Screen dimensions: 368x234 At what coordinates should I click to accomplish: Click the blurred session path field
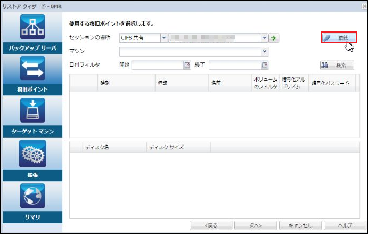[215, 38]
